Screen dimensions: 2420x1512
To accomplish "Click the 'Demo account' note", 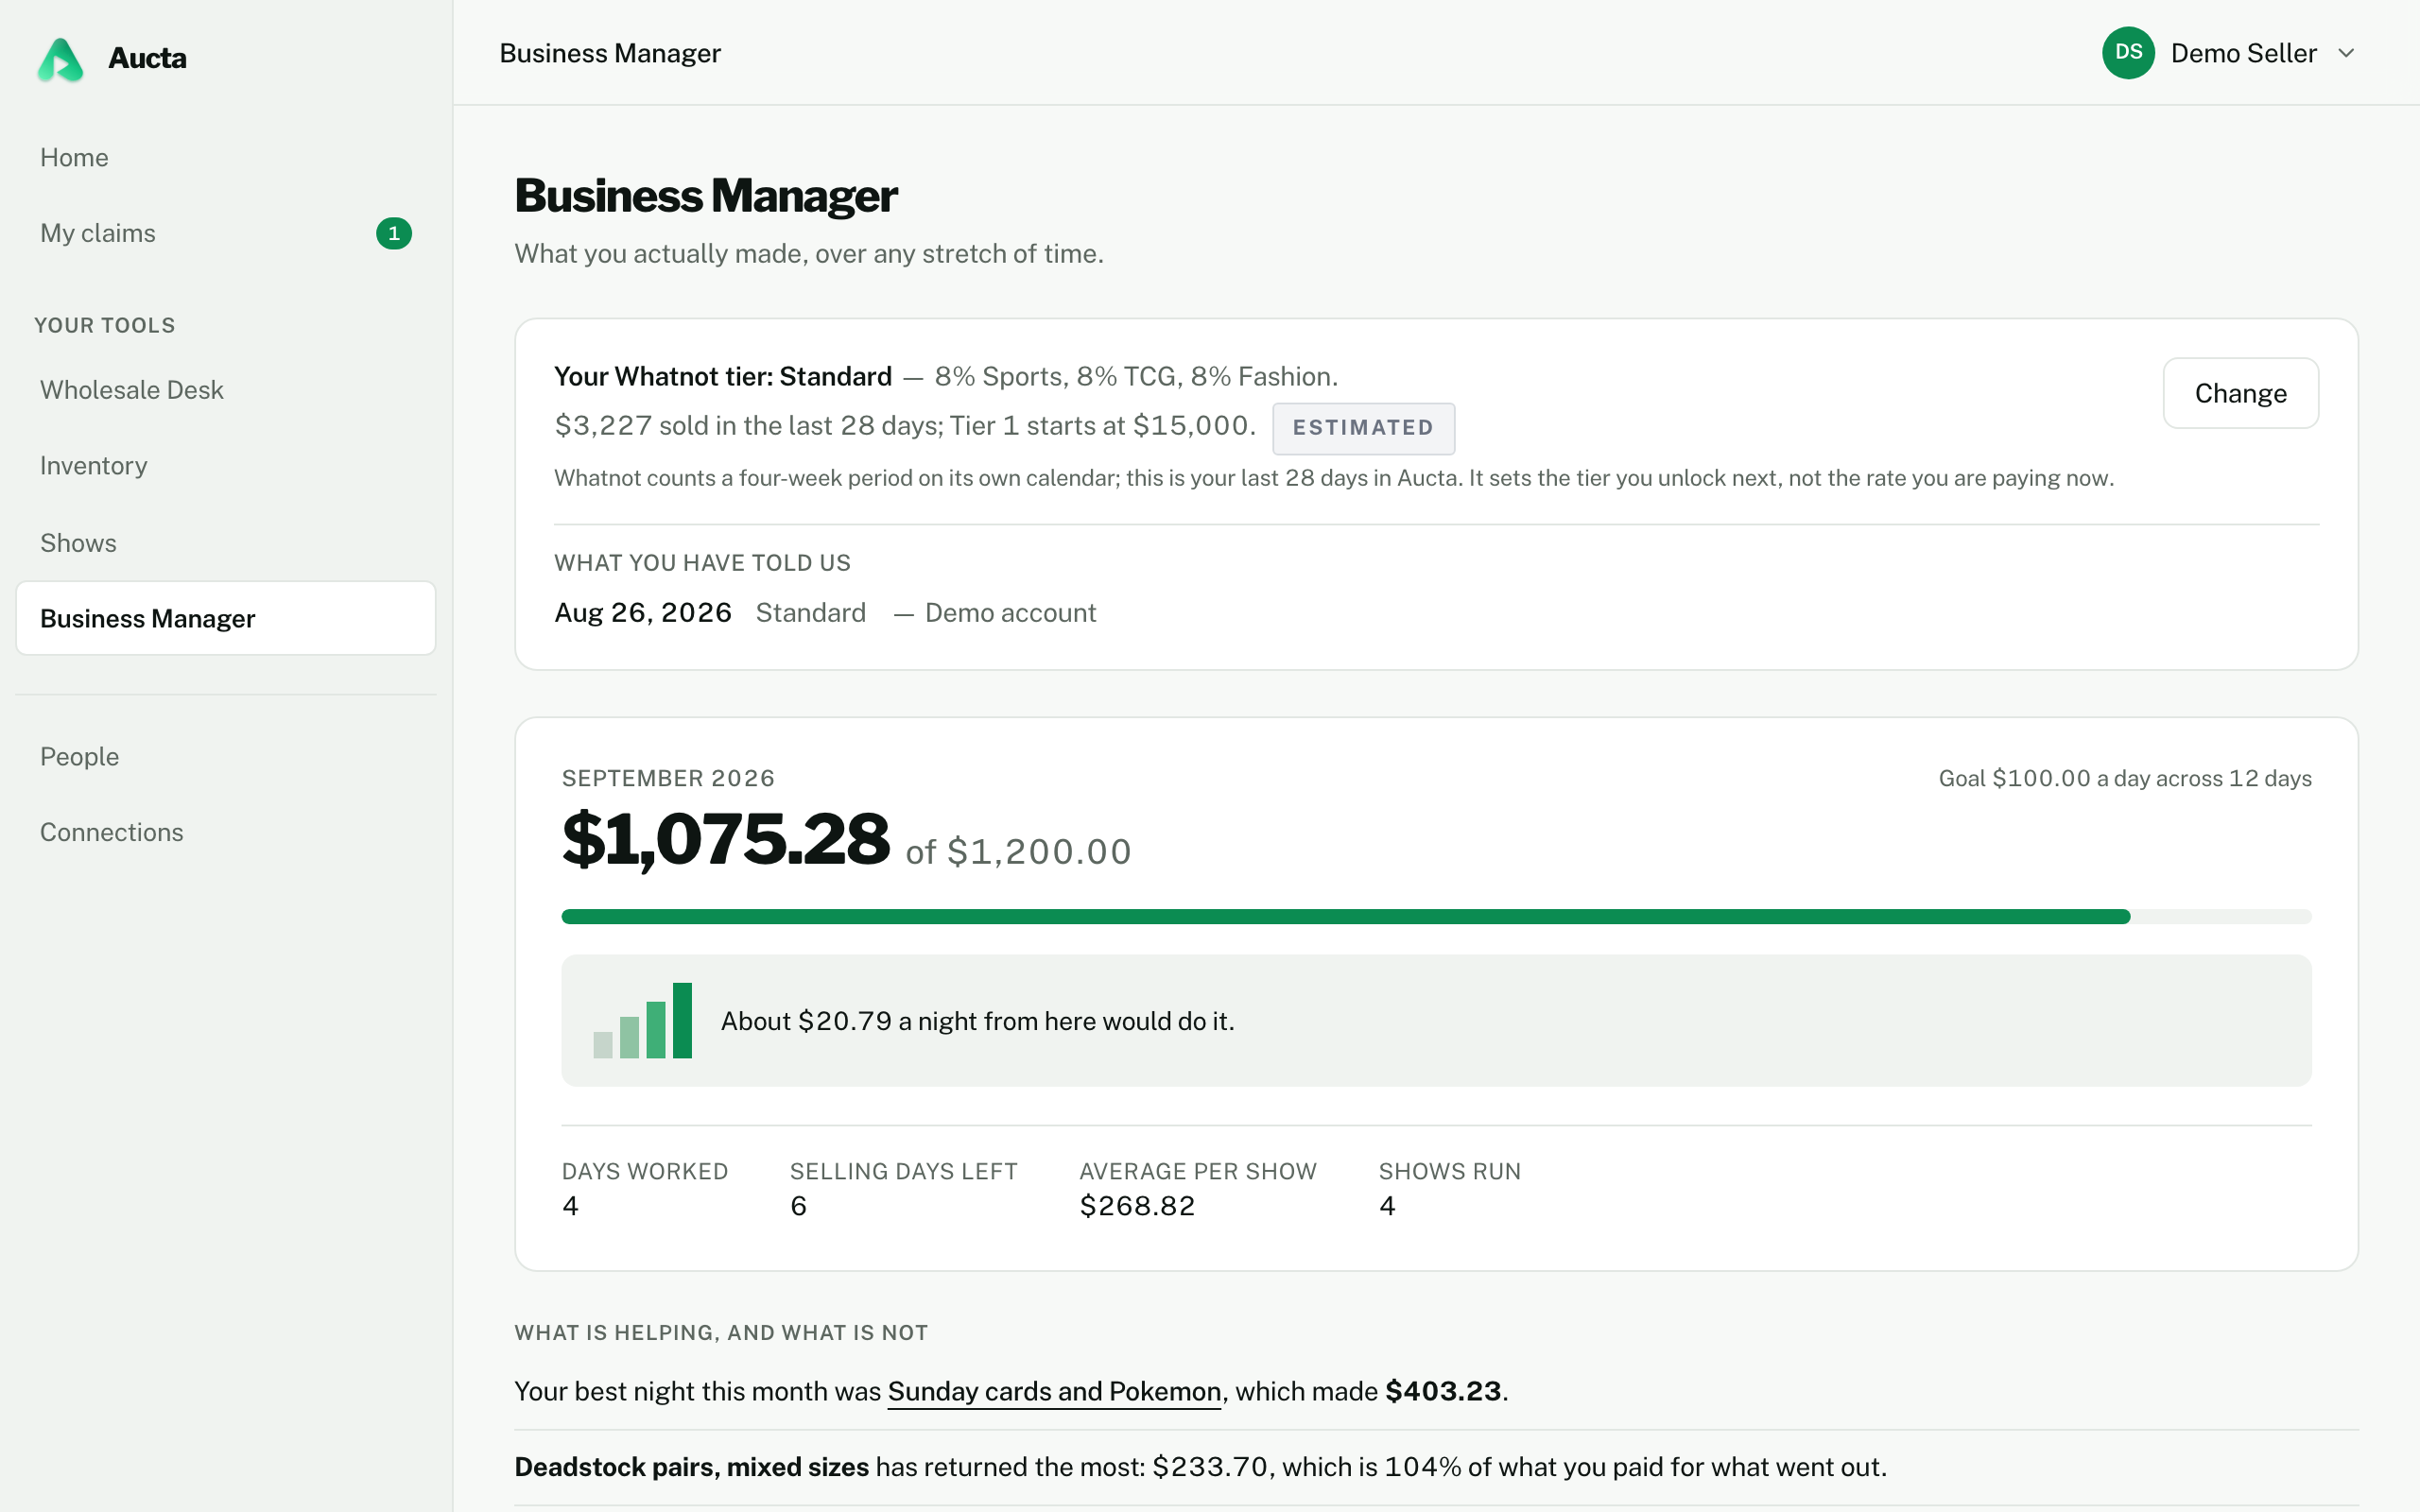I will [1010, 612].
